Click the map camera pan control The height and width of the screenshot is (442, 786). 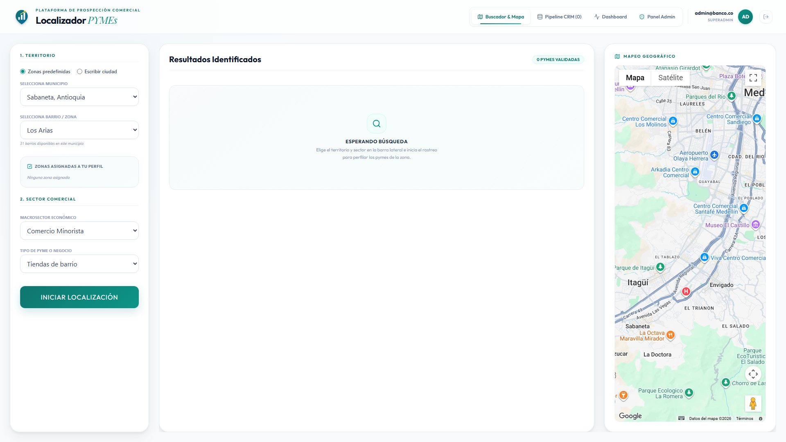753,374
